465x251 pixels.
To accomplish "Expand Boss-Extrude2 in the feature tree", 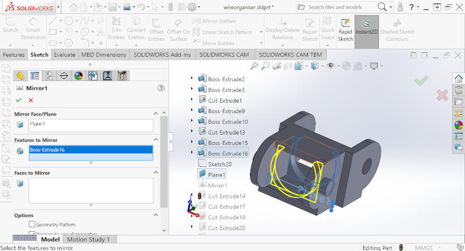I will pos(192,78).
